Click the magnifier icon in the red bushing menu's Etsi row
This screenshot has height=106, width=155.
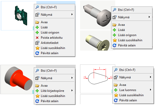click(37, 70)
